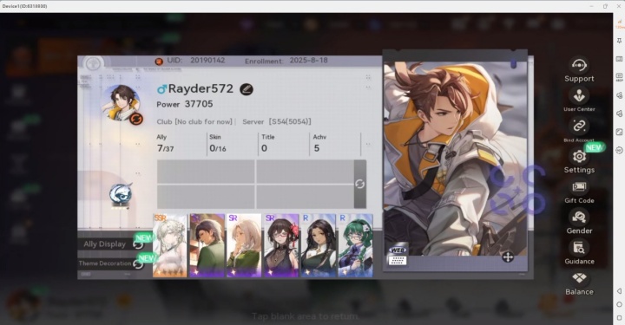The width and height of the screenshot is (625, 325).
Task: Click the move cross icon on portrait
Action: tap(508, 257)
